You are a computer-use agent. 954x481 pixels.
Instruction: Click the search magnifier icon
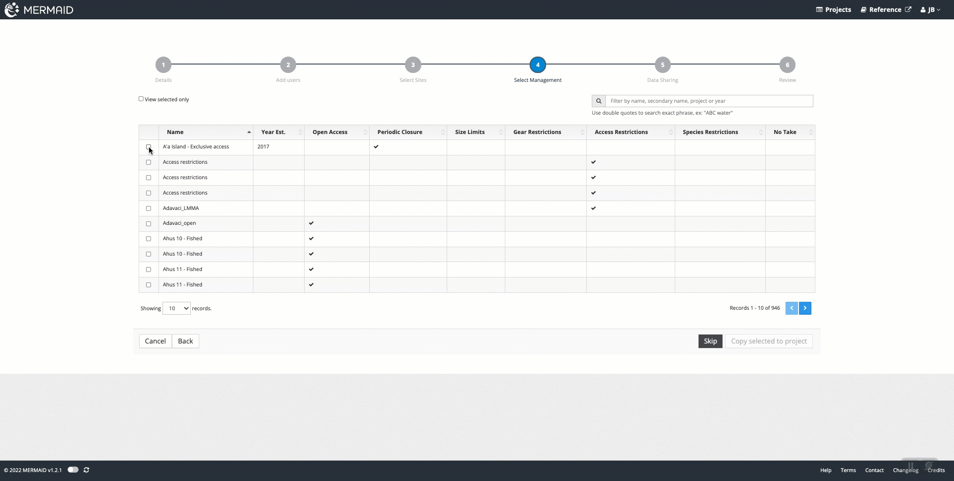pos(598,101)
